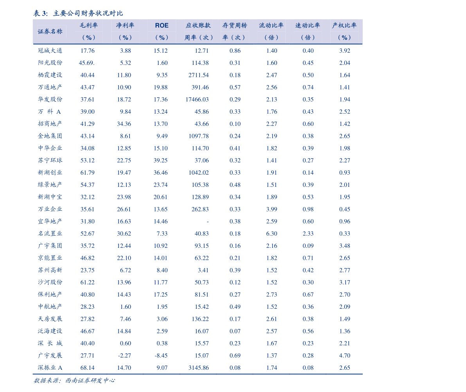This screenshot has width=466, height=392.
Task: Select the row name 天房发展
Action: pos(50,319)
